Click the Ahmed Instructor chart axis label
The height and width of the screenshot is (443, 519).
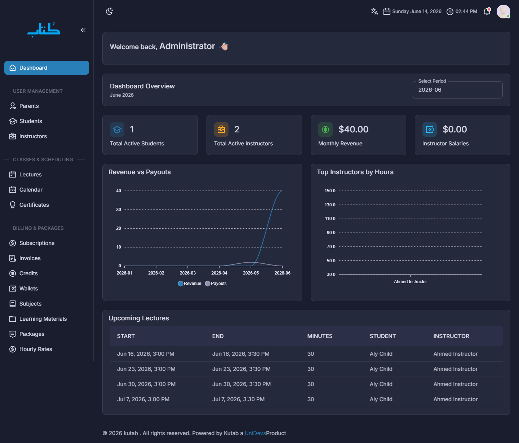tap(410, 282)
